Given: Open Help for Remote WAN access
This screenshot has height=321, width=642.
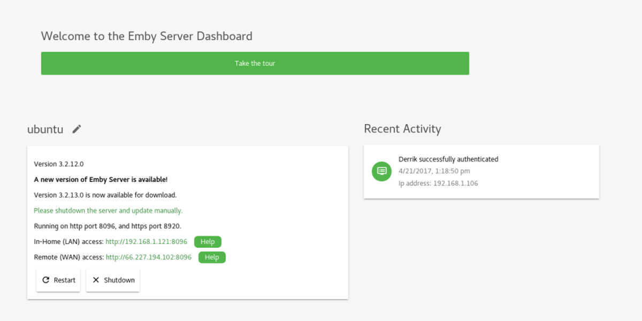Looking at the screenshot, I should click(212, 257).
